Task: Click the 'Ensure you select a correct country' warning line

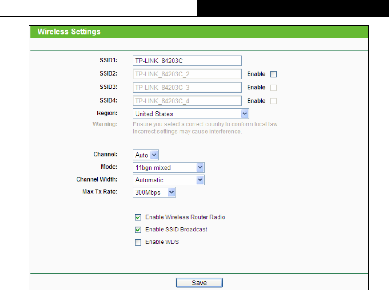Action: (x=206, y=124)
